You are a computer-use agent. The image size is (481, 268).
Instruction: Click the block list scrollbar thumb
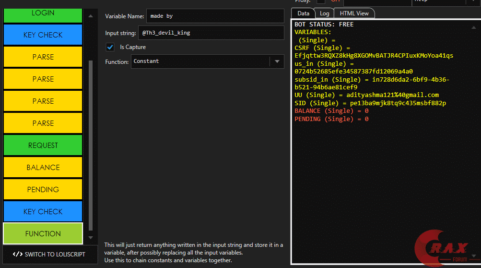click(x=90, y=144)
